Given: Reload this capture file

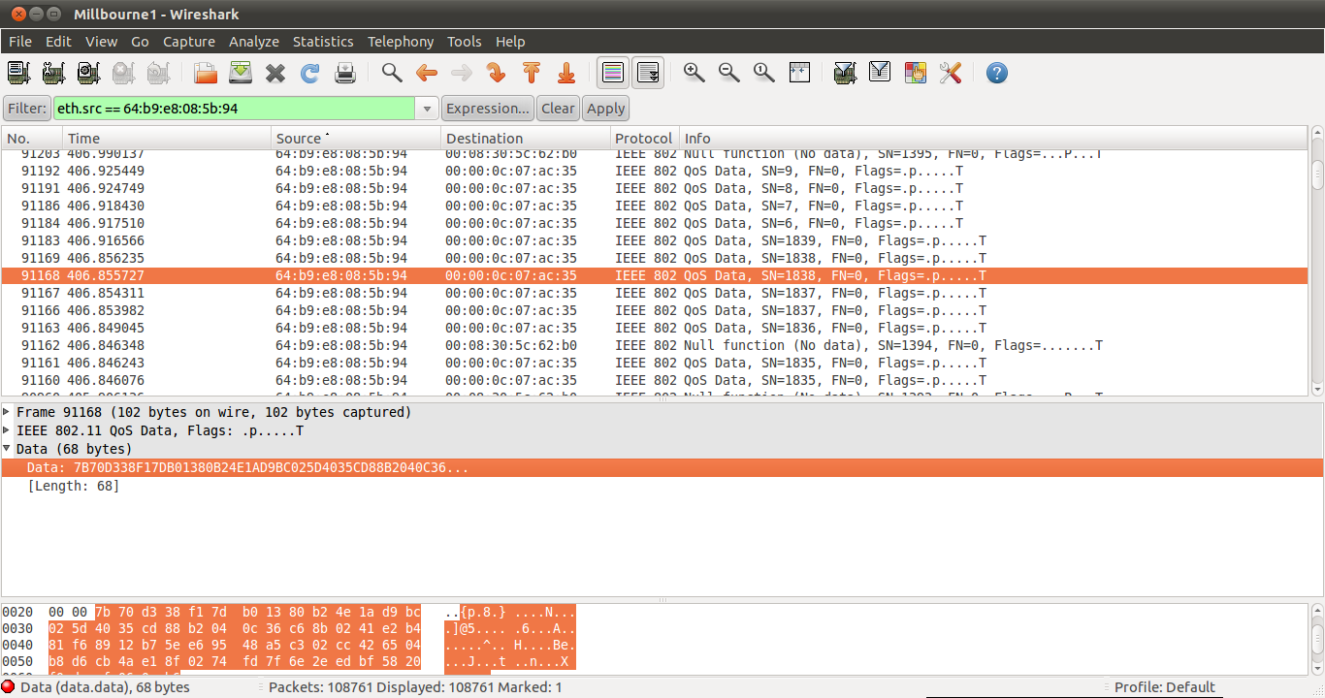Looking at the screenshot, I should tap(310, 73).
